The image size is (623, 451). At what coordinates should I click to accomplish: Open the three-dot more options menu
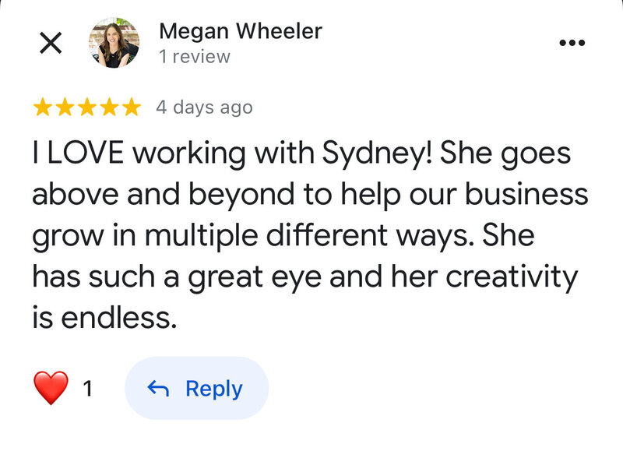point(572,43)
